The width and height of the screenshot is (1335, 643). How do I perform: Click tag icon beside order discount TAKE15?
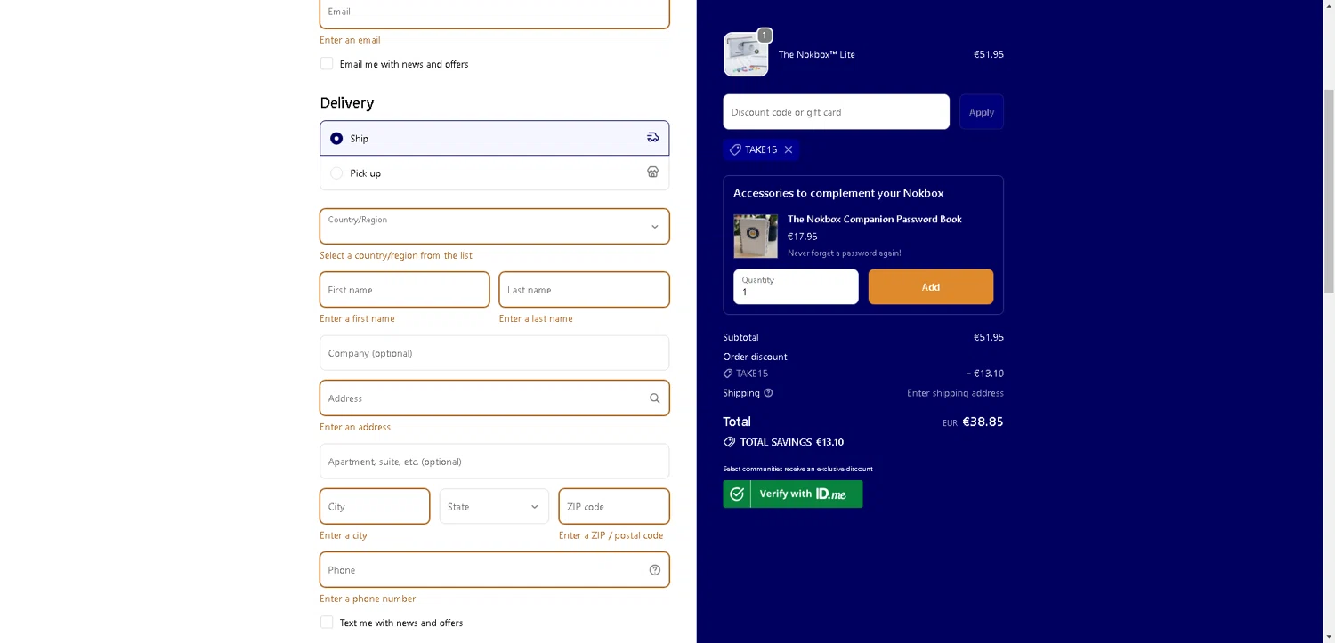coord(728,374)
